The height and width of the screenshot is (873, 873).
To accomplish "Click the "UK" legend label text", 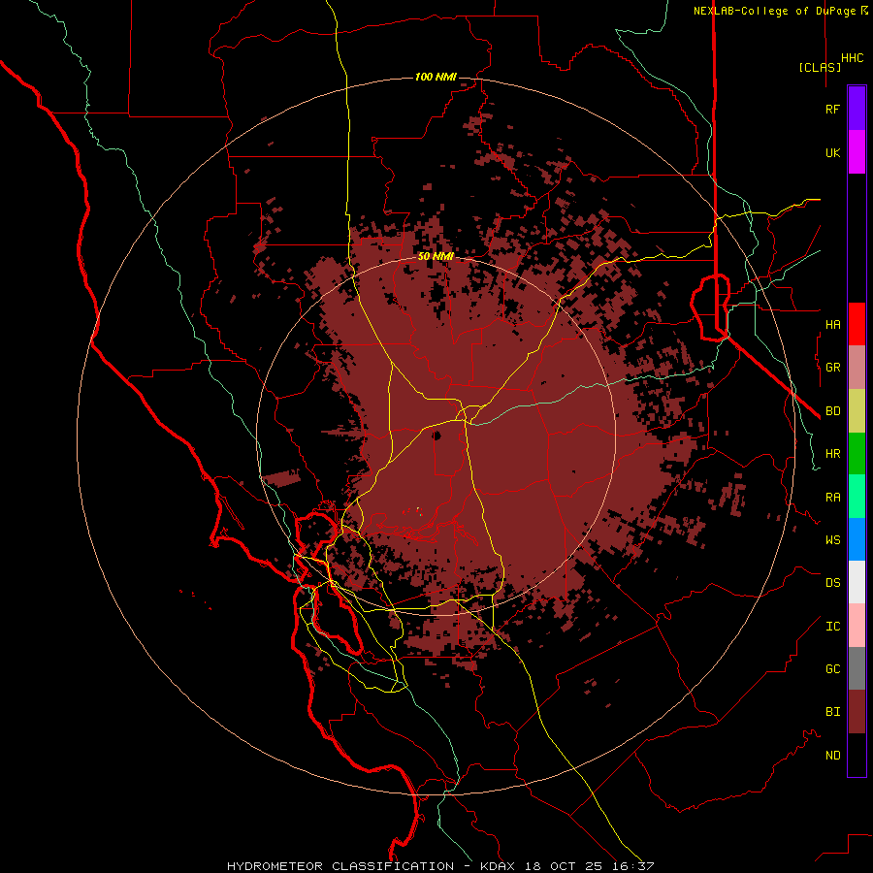I will [x=832, y=153].
